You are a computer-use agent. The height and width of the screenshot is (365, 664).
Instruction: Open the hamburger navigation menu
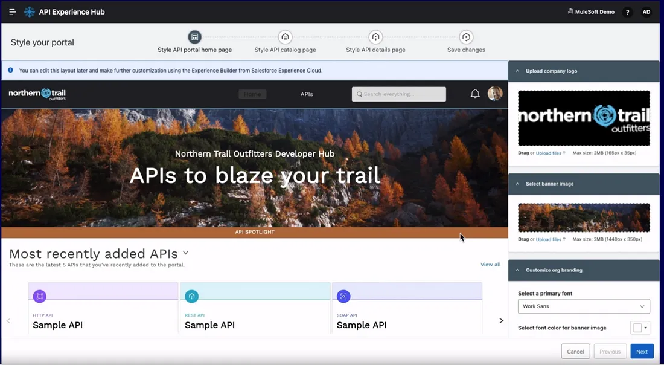click(x=11, y=11)
